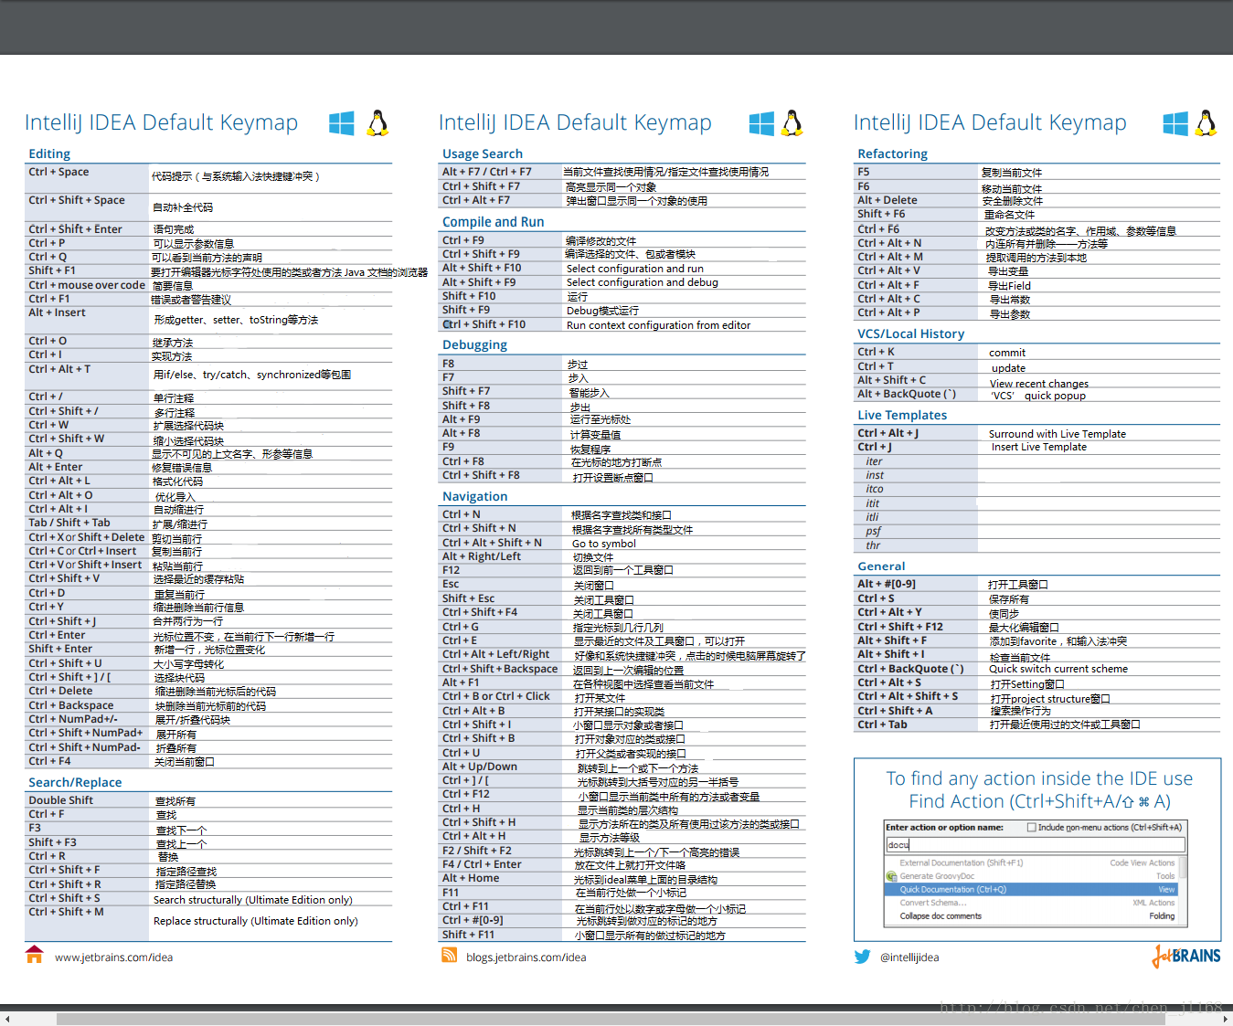
Task: Click the 'Ctrl + B or Ctrl + Click' row
Action: 622,697
